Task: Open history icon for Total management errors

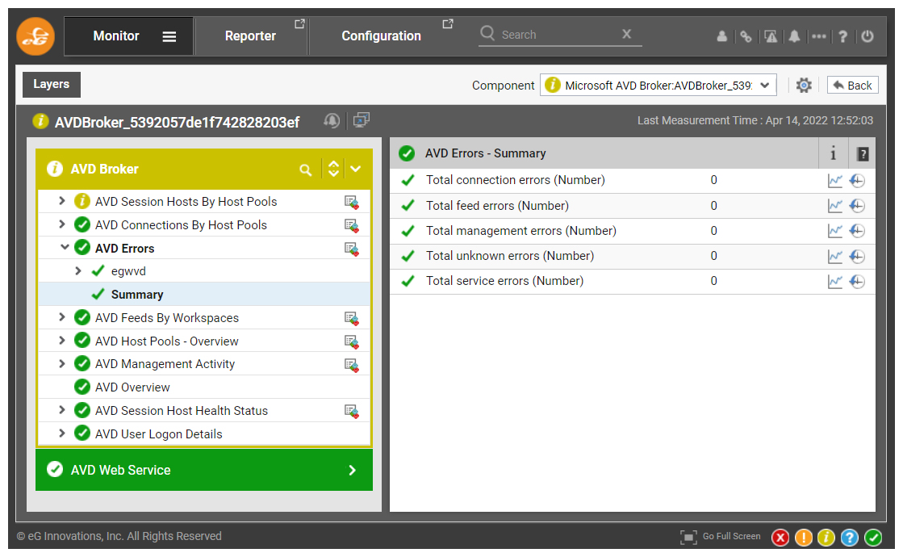Action: point(858,231)
